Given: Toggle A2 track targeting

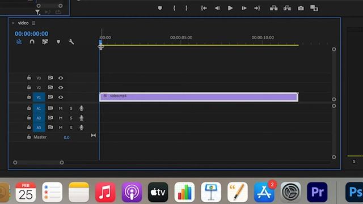Looking at the screenshot, I should (39, 118).
